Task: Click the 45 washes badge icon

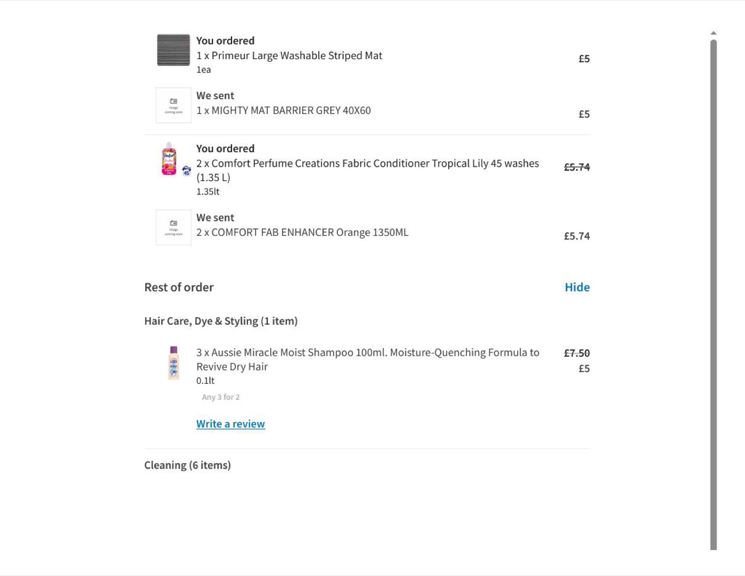Action: 186,171
